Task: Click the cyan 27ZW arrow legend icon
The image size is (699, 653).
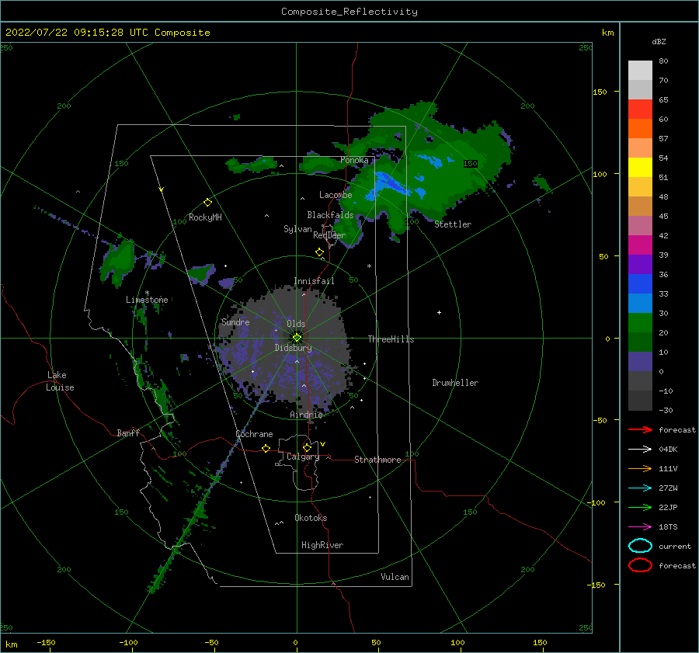Action: tap(640, 488)
